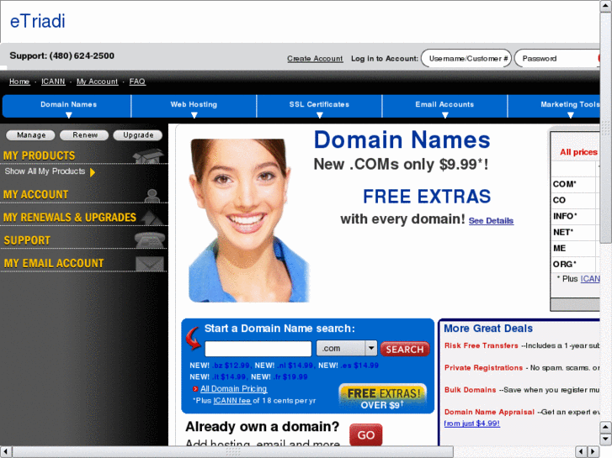This screenshot has height=458, width=612.
Task: Click the horizontal scrollbar thumb
Action: pyautogui.click(x=233, y=452)
